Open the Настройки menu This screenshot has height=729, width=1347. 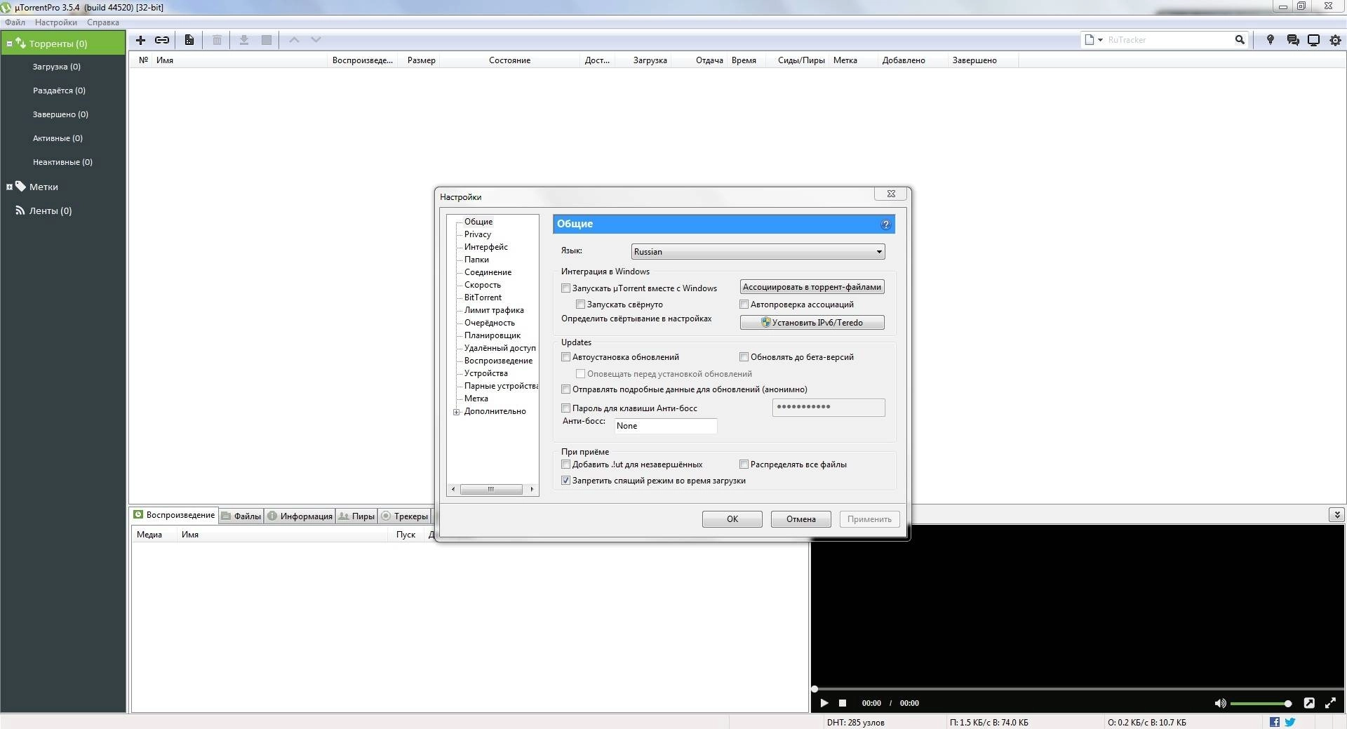[x=56, y=22]
